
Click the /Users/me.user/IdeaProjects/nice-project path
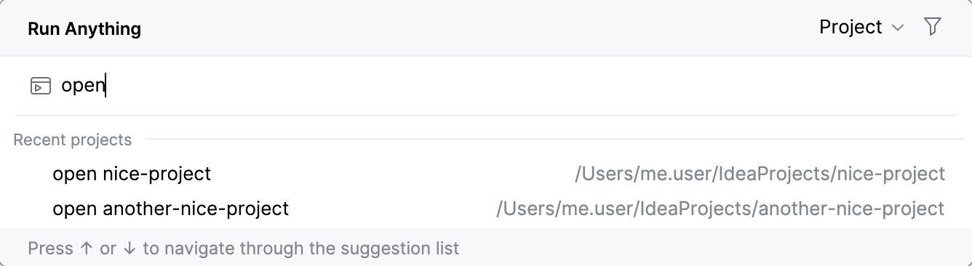pos(760,174)
